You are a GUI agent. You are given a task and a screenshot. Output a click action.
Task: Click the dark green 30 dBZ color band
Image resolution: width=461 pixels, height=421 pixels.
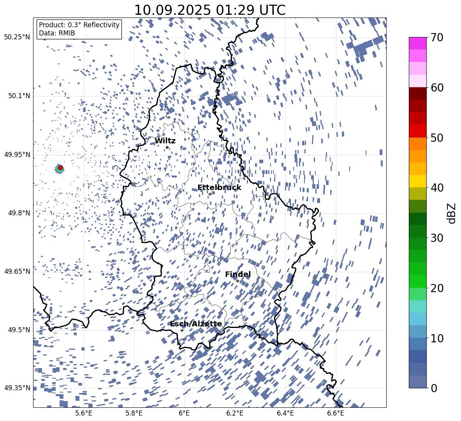(x=417, y=231)
